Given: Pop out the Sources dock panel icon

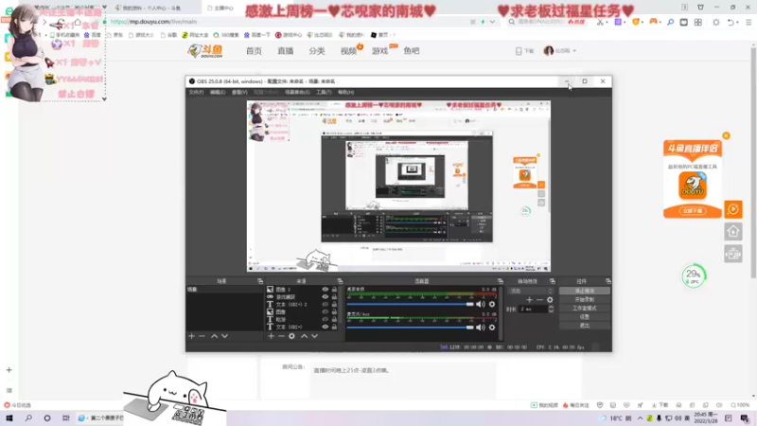Looking at the screenshot, I should [340, 281].
